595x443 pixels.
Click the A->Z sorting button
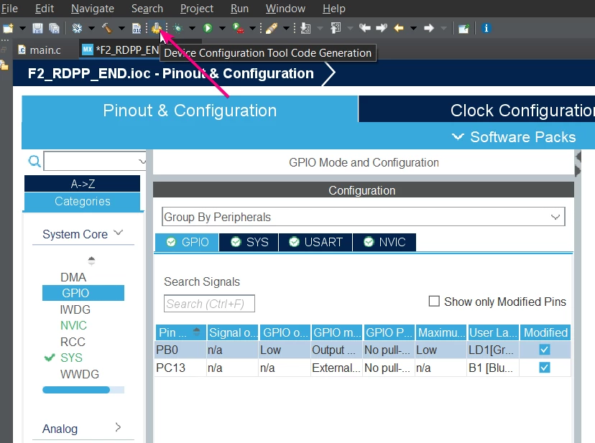click(83, 184)
